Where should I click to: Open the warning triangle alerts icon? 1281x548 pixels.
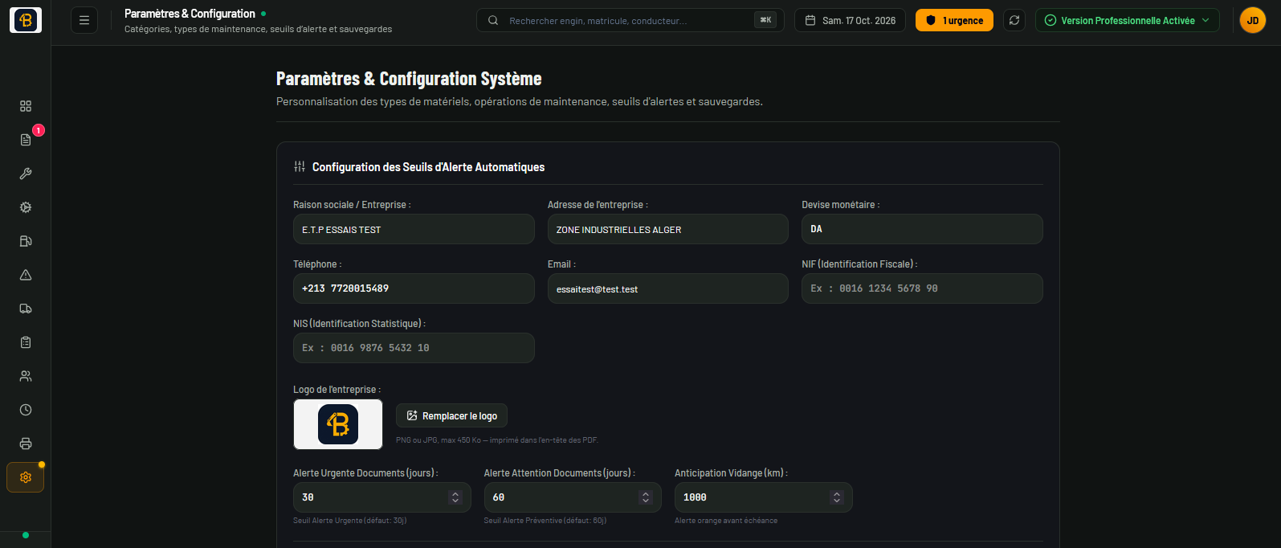point(26,275)
